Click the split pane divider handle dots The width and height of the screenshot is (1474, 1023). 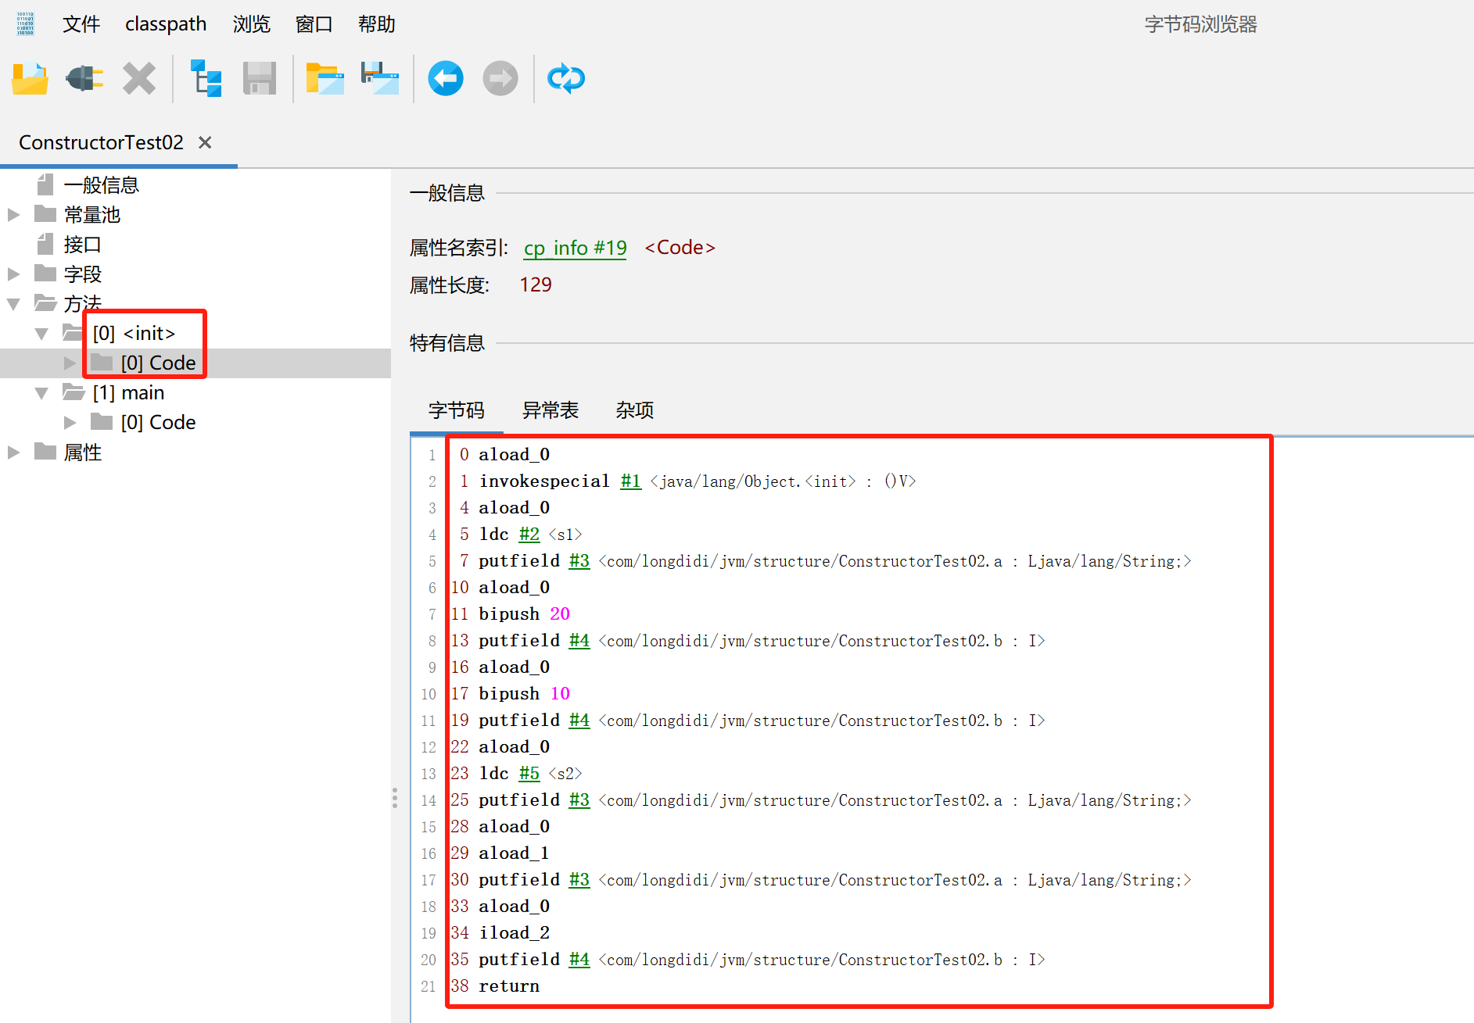coord(395,797)
